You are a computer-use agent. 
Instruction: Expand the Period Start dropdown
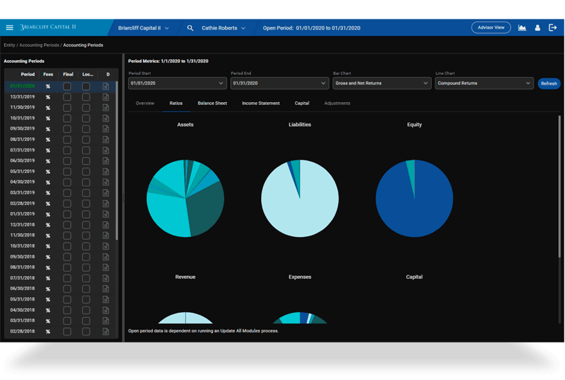point(178,83)
